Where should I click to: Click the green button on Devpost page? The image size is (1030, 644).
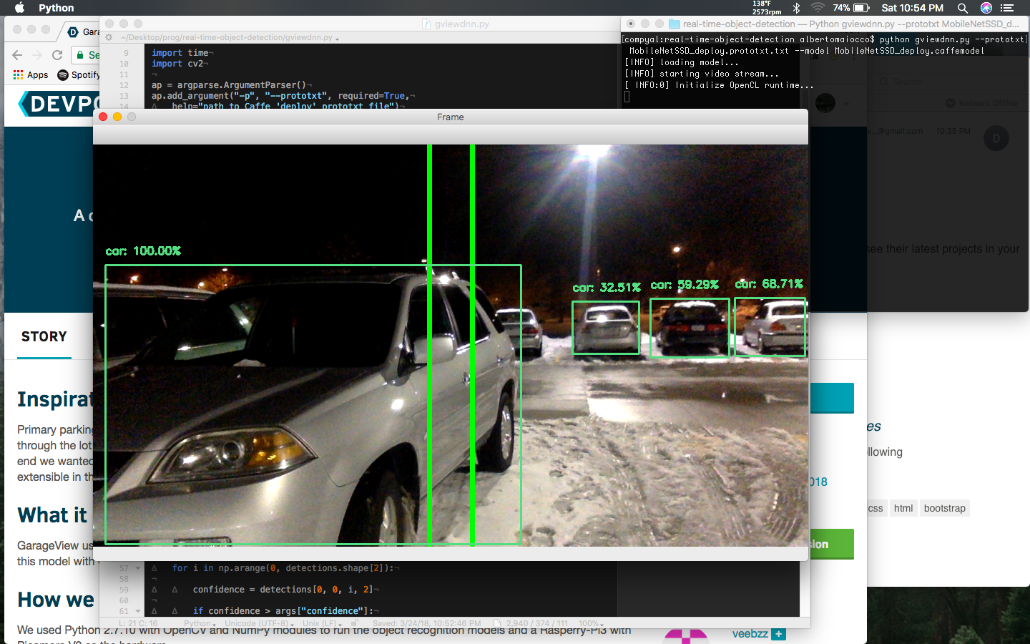click(832, 544)
